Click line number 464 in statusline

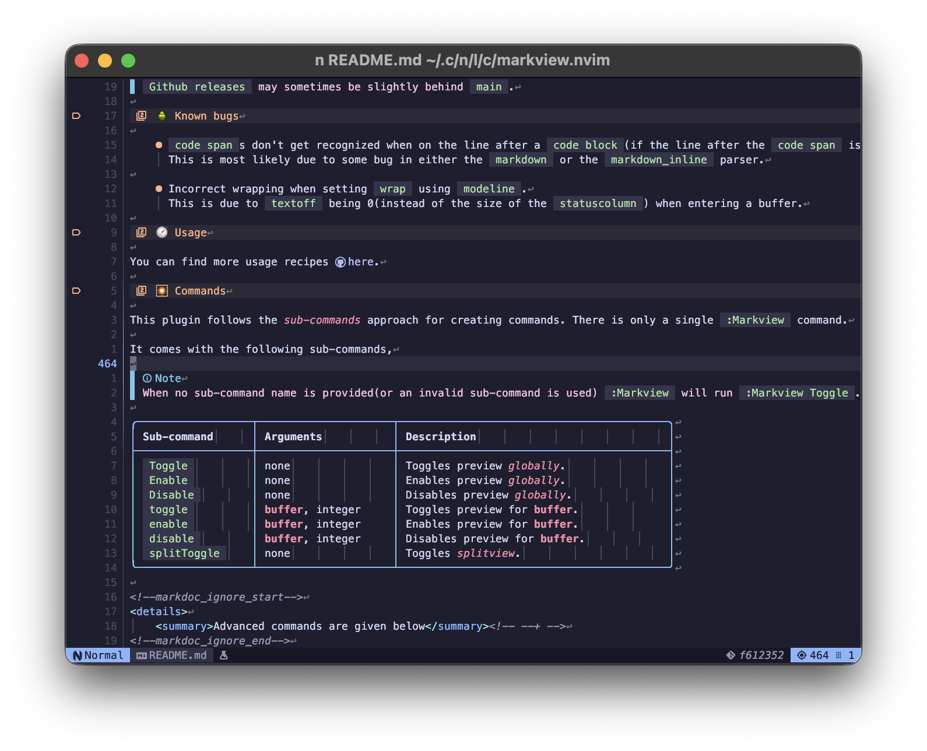(819, 655)
